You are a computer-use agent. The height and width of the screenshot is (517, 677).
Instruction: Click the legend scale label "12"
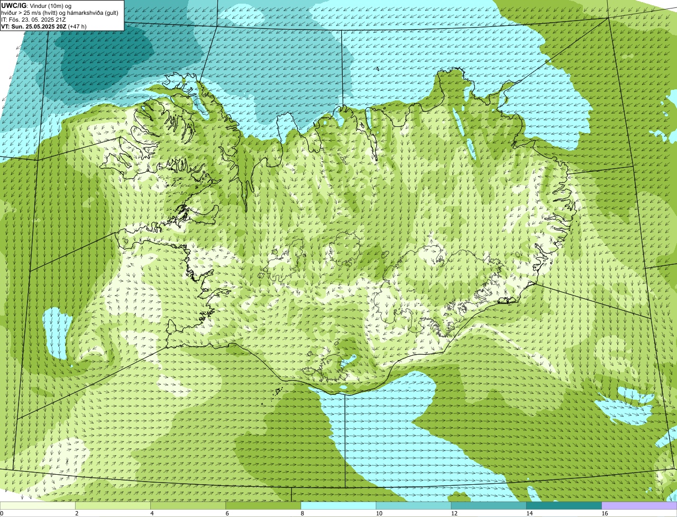tap(454, 513)
